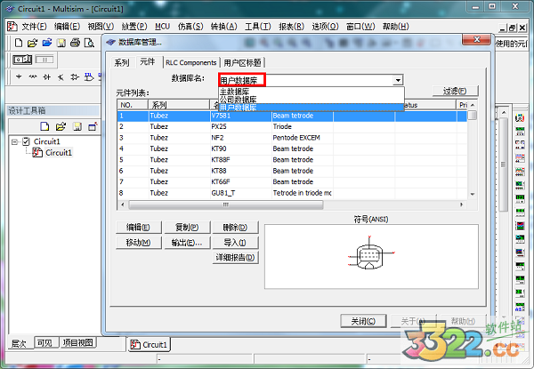Open the 数据库名 dropdown arrow

click(398, 80)
